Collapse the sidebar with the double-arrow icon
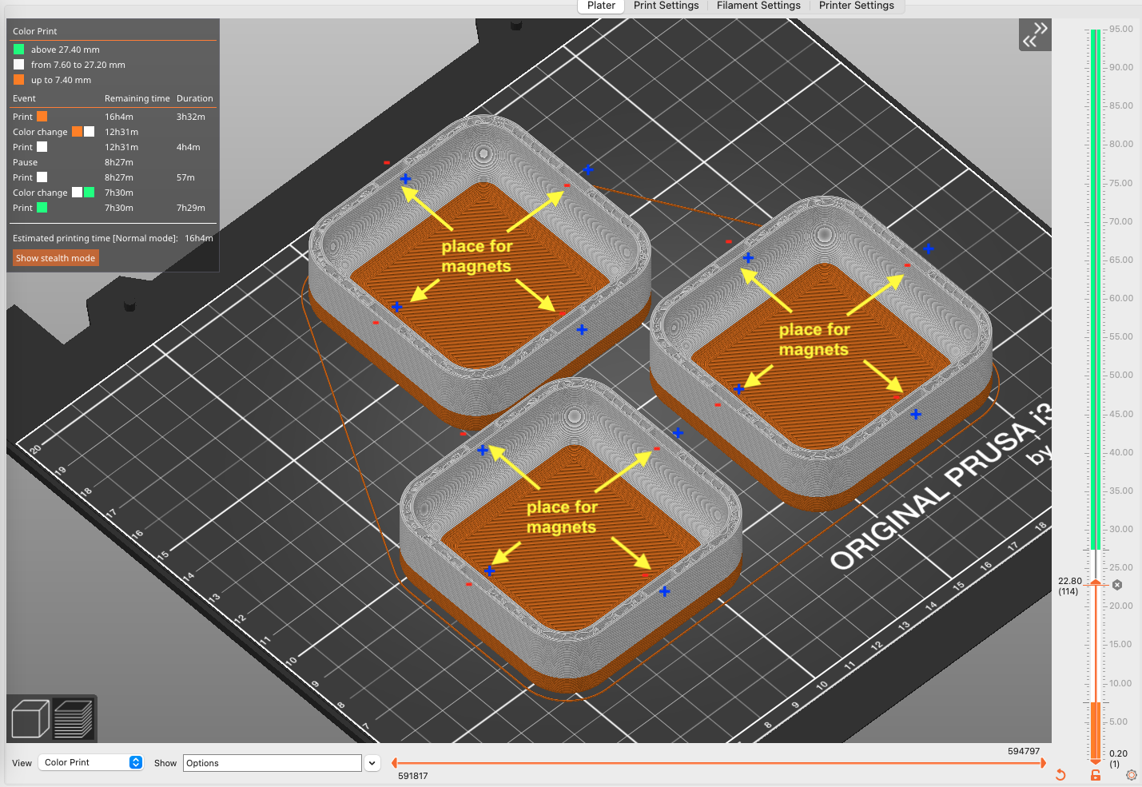Viewport: 1142px width, 787px height. pos(1035,34)
